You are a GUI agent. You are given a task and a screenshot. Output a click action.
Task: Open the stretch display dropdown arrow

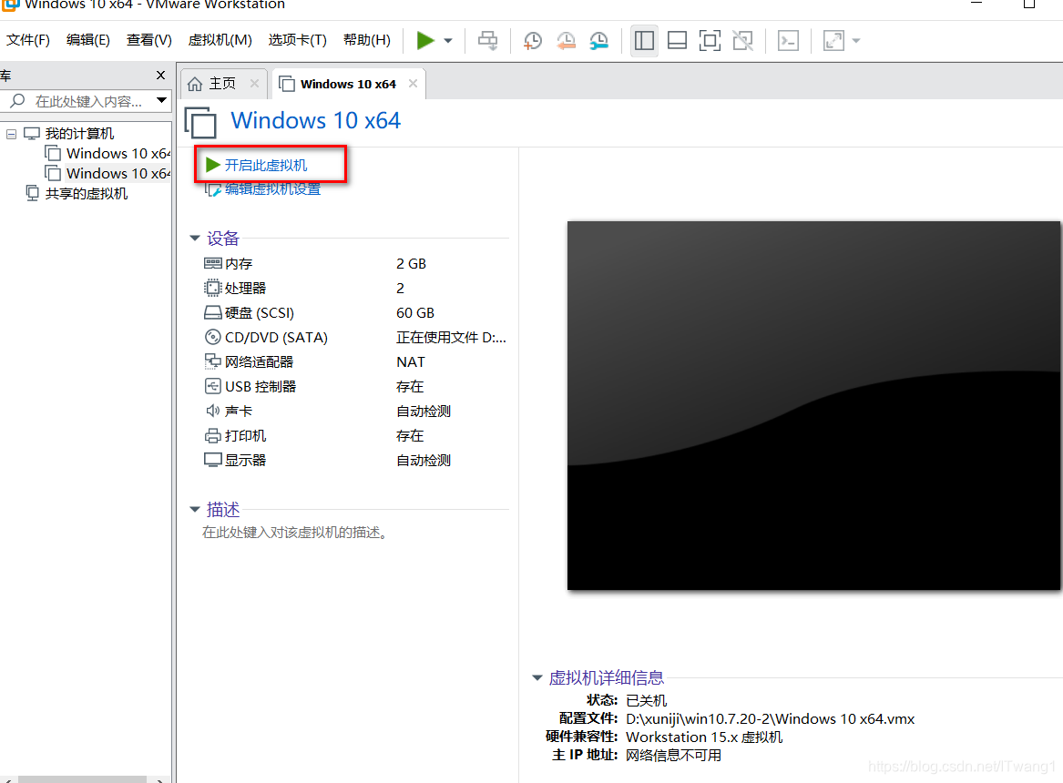856,41
